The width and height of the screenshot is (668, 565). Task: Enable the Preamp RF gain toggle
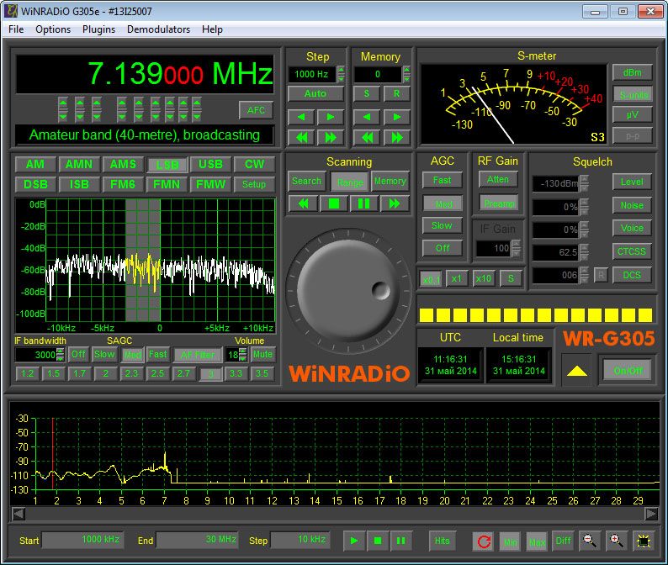click(498, 203)
